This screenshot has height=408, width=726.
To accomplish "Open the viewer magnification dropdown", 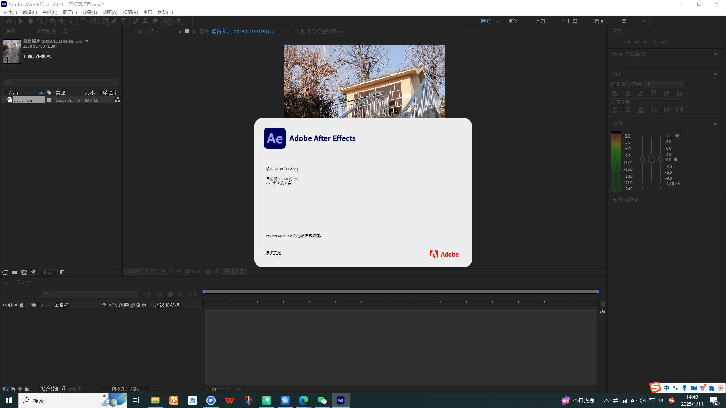I will click(x=136, y=272).
